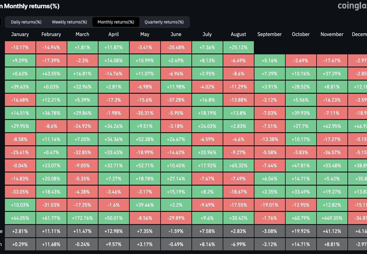Click the +60.79% October cell
Viewport: 367px width, 254px height.
pos(301,218)
